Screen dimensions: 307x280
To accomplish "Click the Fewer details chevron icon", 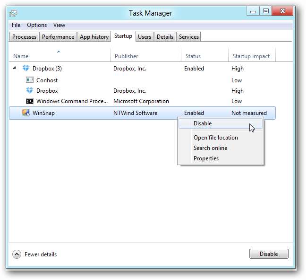I will pos(17,254).
